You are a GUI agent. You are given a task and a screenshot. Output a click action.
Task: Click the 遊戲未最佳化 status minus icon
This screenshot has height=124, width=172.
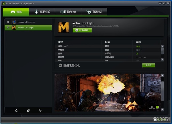click(x=60, y=65)
